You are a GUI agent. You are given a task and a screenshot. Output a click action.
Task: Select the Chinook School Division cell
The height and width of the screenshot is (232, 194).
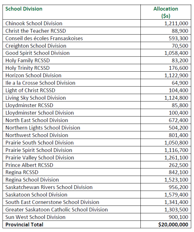coord(34,23)
